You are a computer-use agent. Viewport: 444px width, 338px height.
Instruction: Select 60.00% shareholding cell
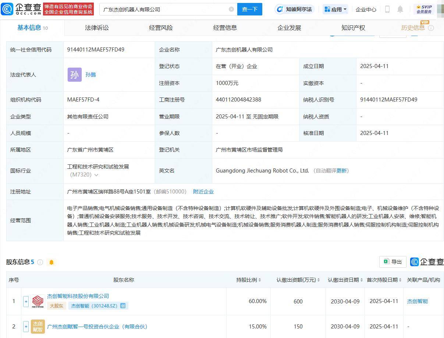tap(257, 301)
